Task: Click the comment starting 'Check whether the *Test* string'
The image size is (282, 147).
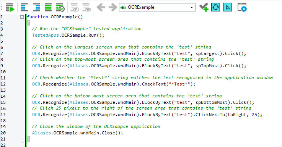Action: (152, 78)
